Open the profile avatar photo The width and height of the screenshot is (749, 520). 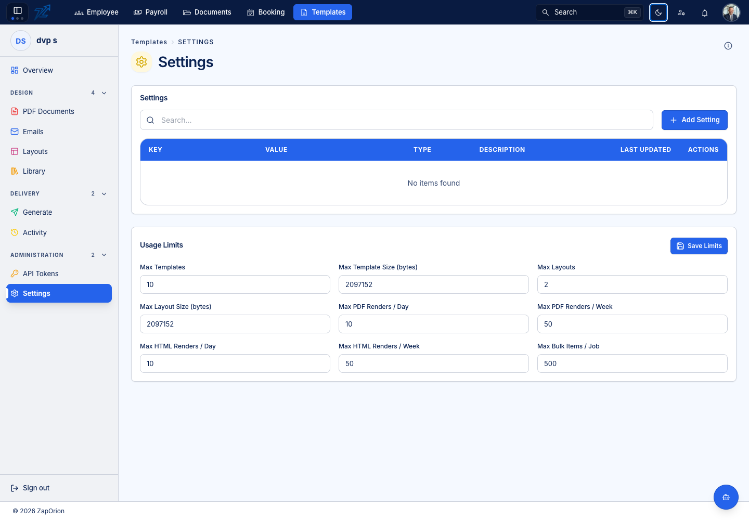pyautogui.click(x=731, y=12)
